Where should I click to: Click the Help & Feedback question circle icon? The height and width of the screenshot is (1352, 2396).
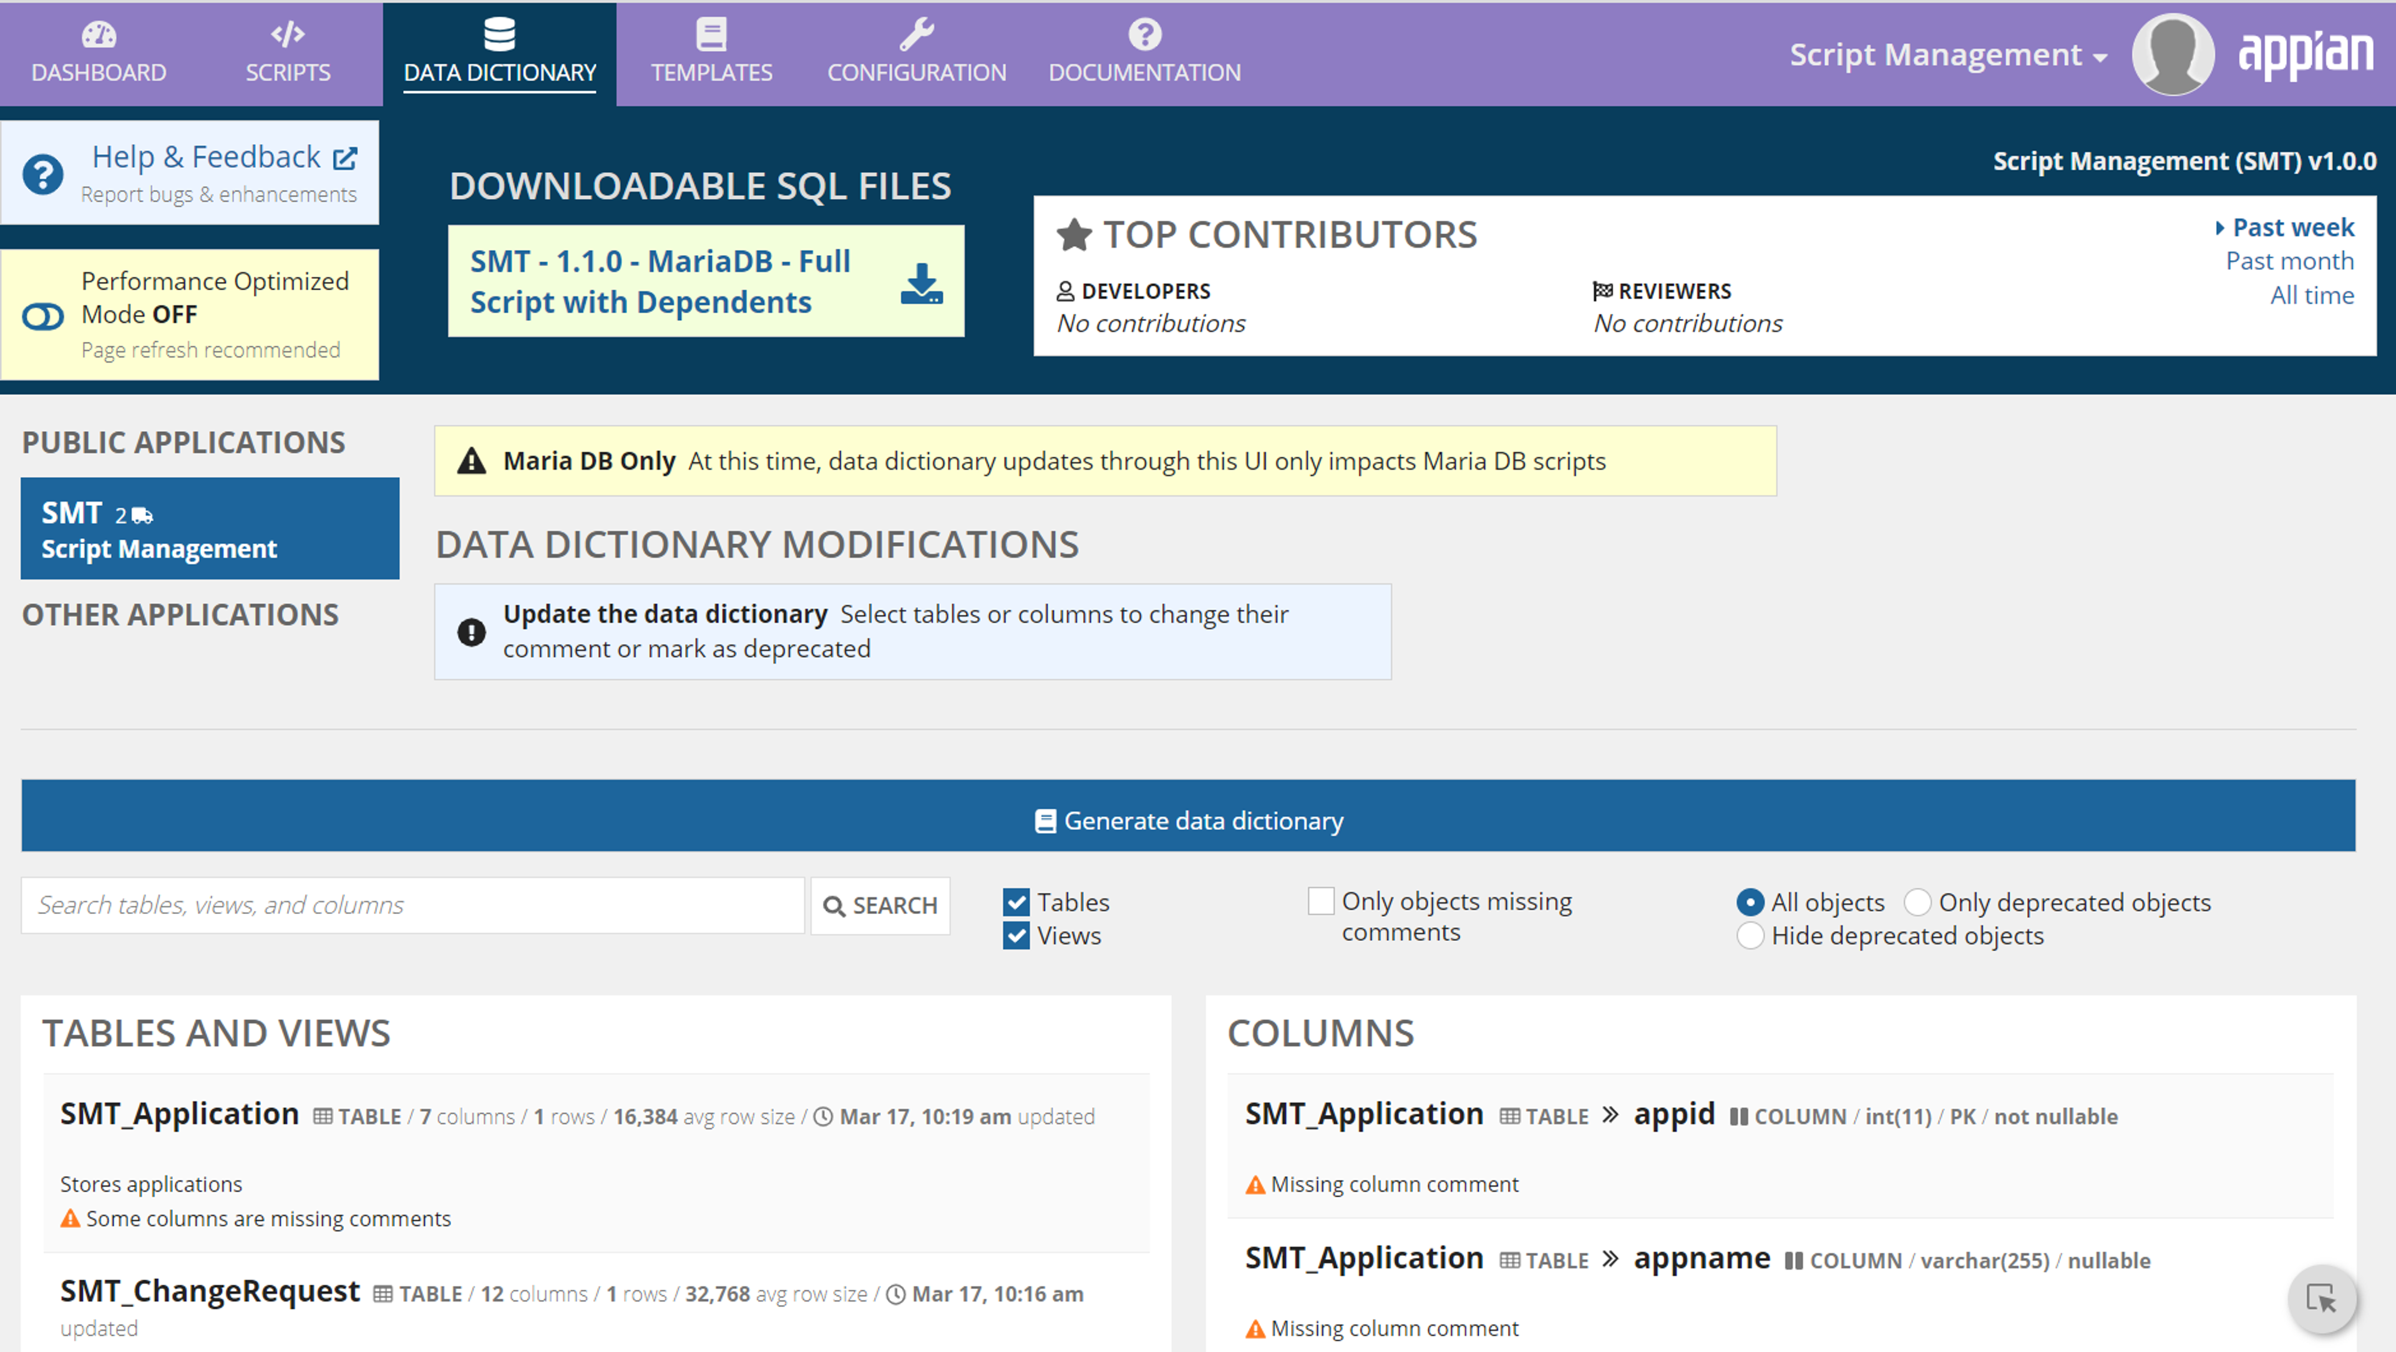[43, 174]
